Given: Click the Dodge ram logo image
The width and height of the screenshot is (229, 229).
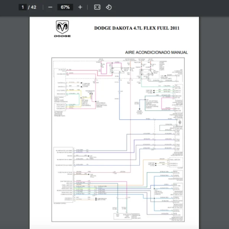Looking at the screenshot, I should click(62, 27).
